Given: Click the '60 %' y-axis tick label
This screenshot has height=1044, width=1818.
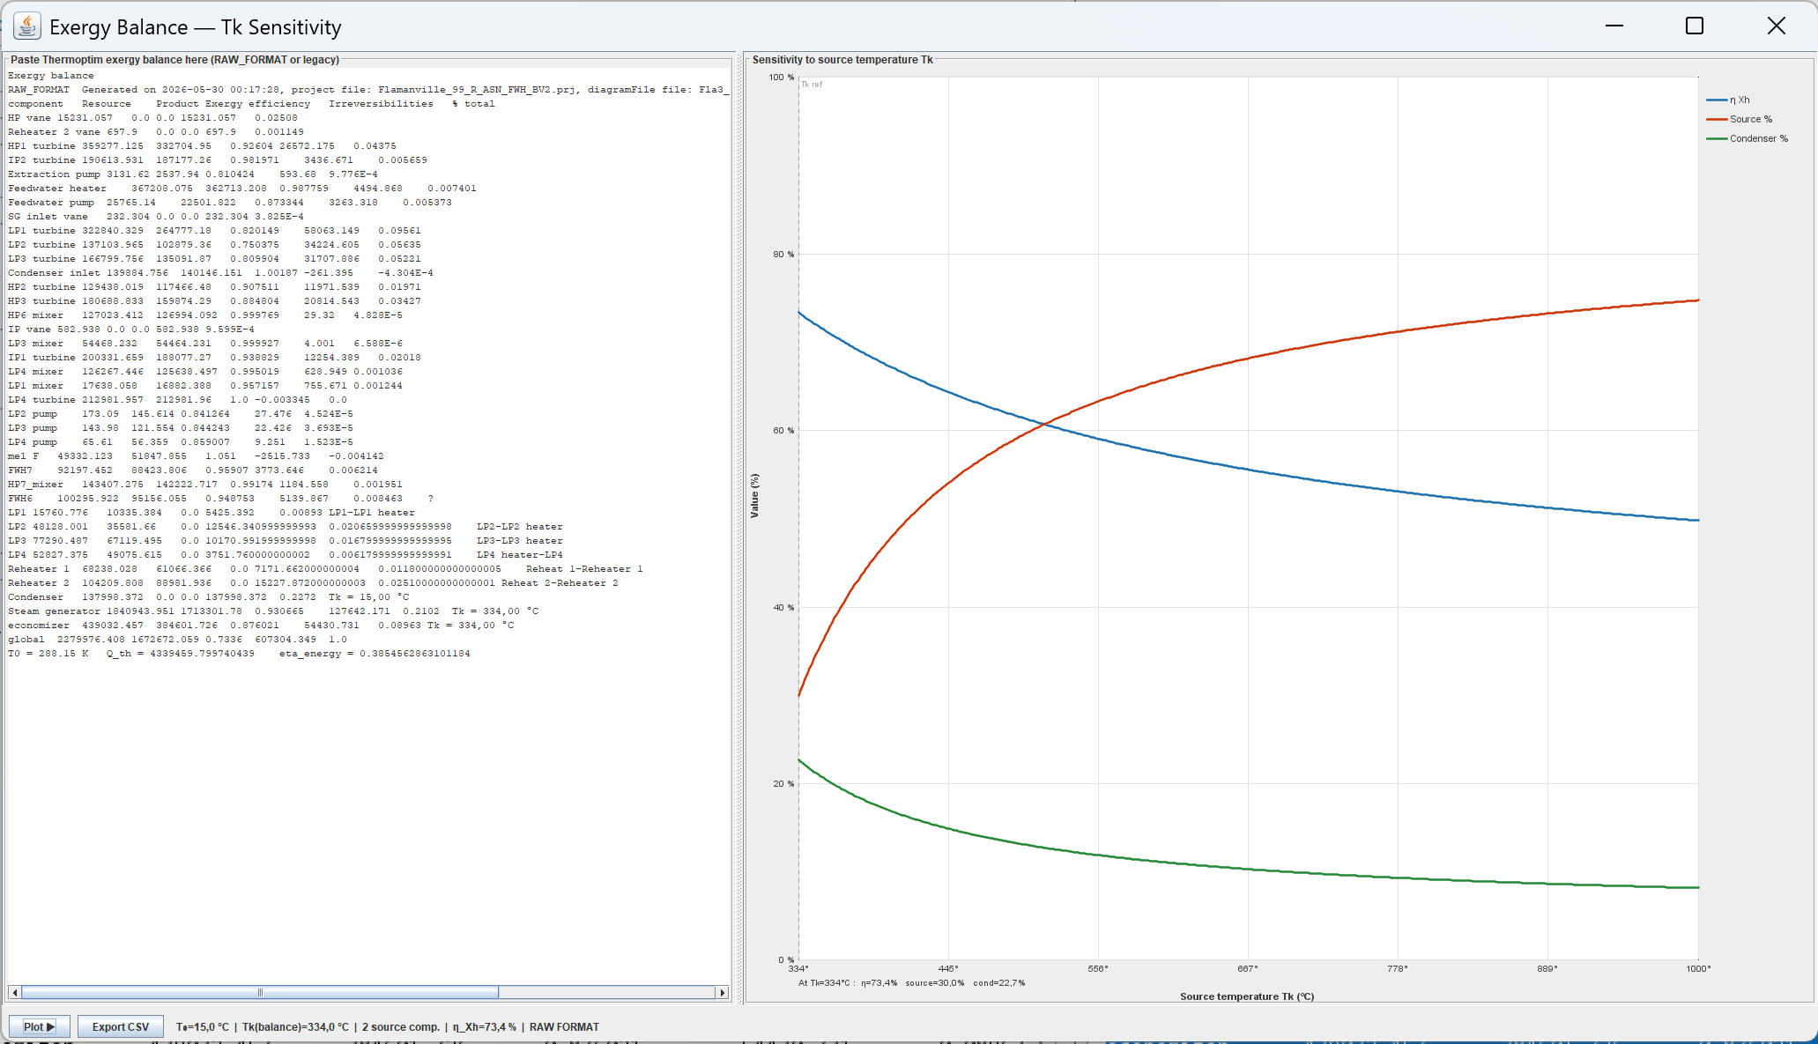Looking at the screenshot, I should (x=783, y=431).
